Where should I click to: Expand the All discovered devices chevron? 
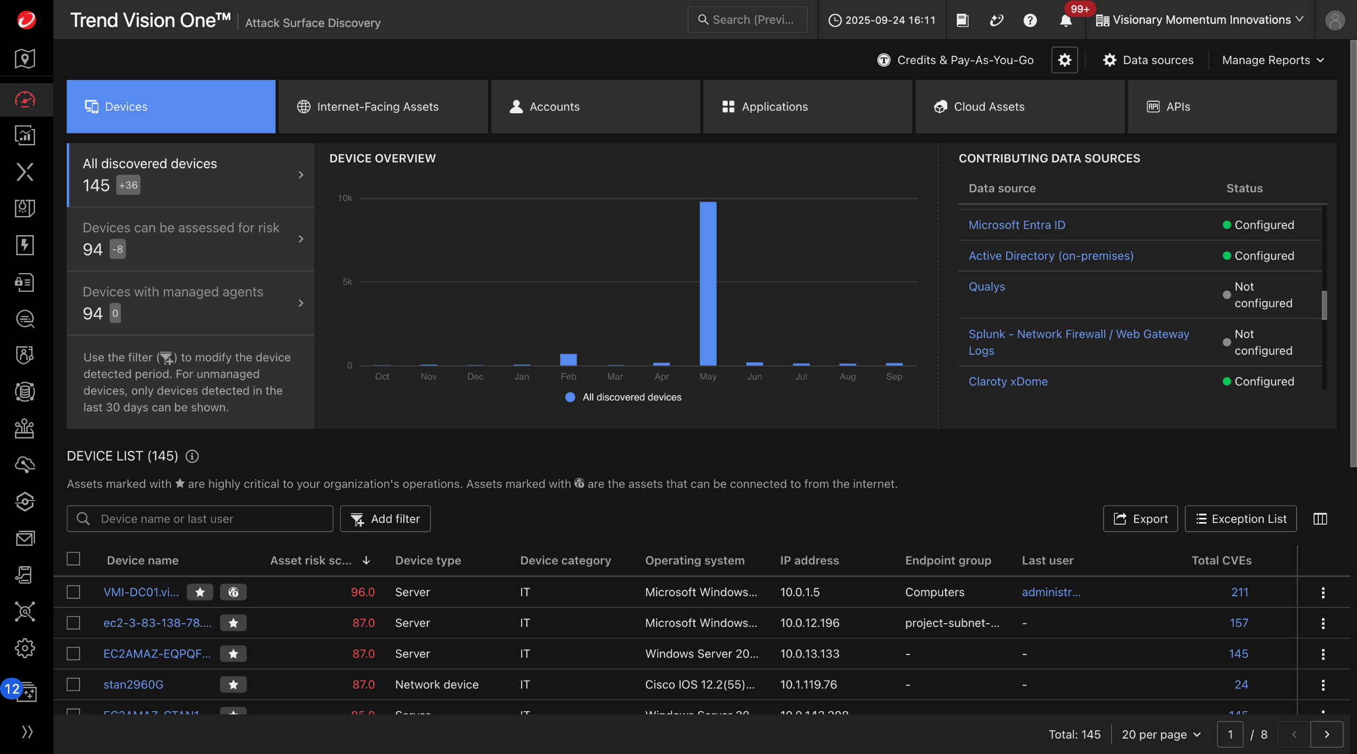click(x=301, y=175)
